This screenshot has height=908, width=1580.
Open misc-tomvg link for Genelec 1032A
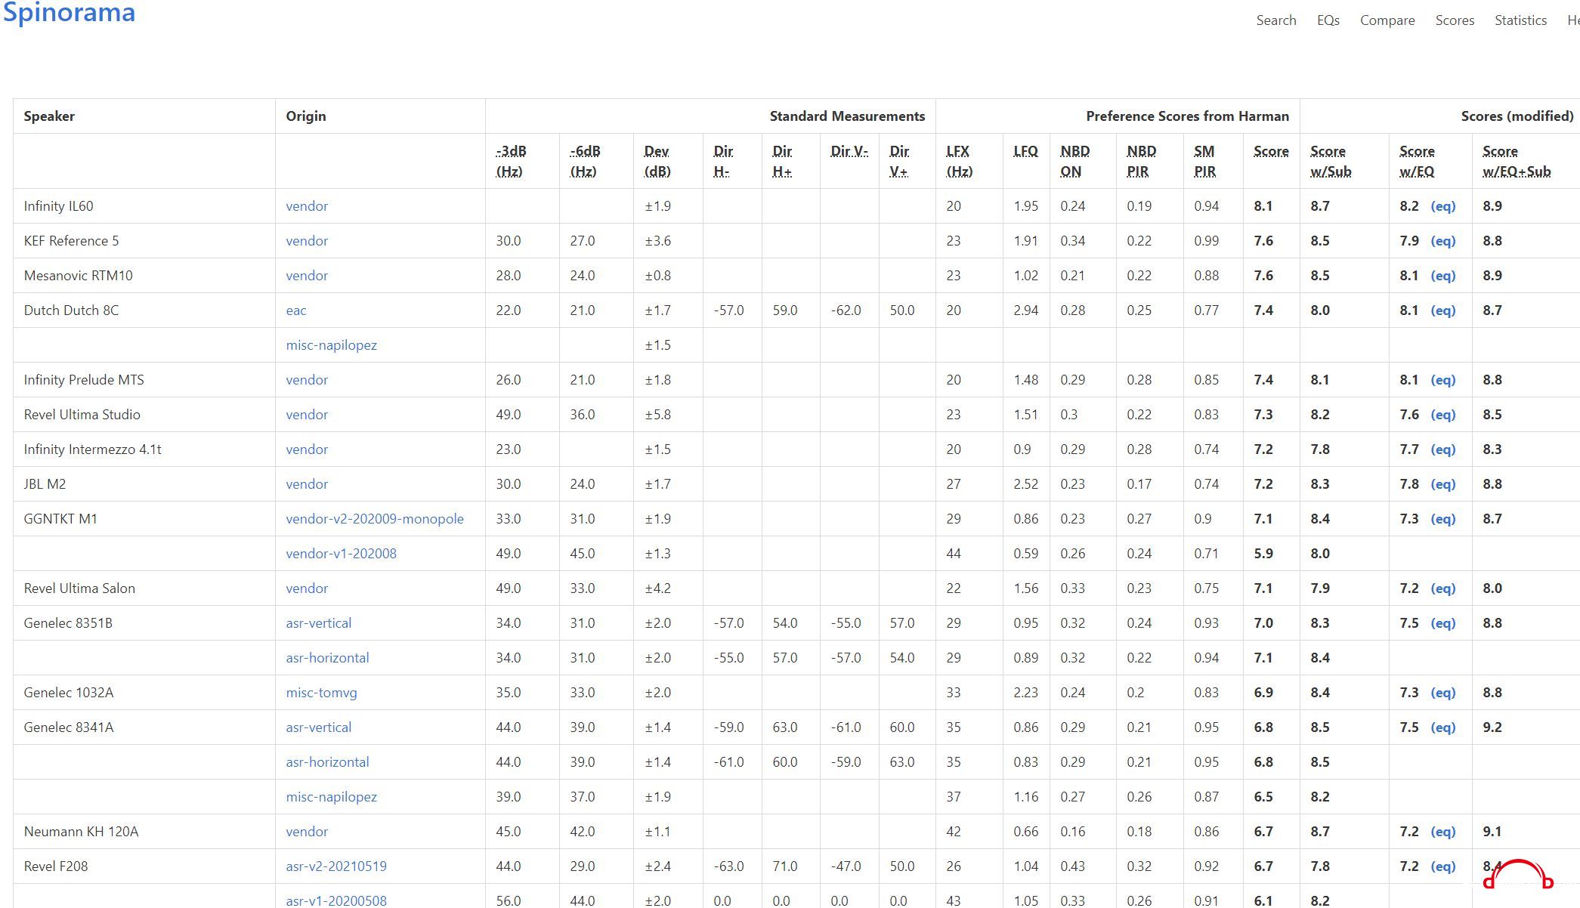[321, 693]
